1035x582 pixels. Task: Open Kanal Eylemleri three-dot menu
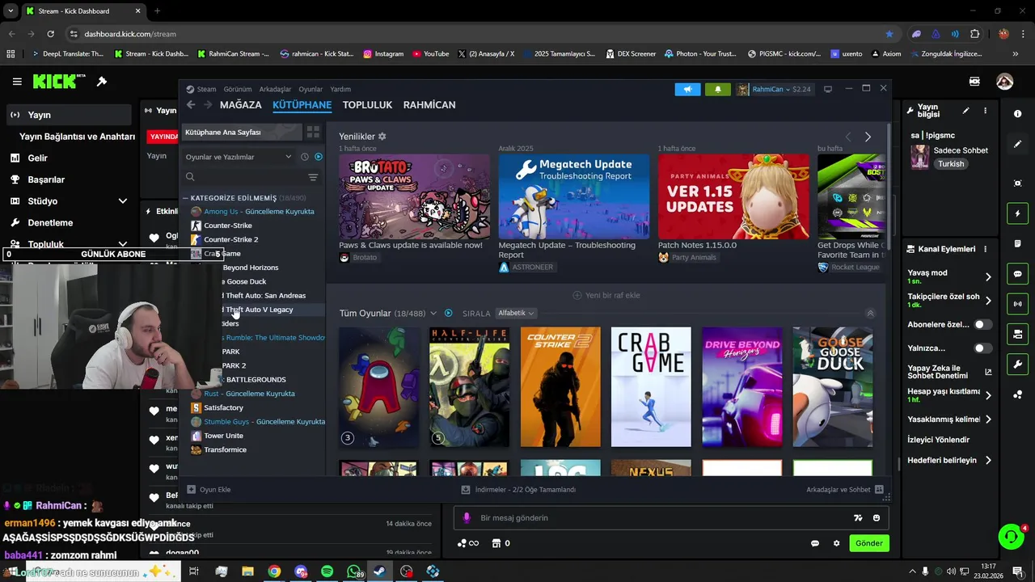[985, 249]
